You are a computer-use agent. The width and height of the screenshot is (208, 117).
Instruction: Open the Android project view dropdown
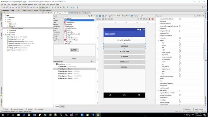click(13, 13)
